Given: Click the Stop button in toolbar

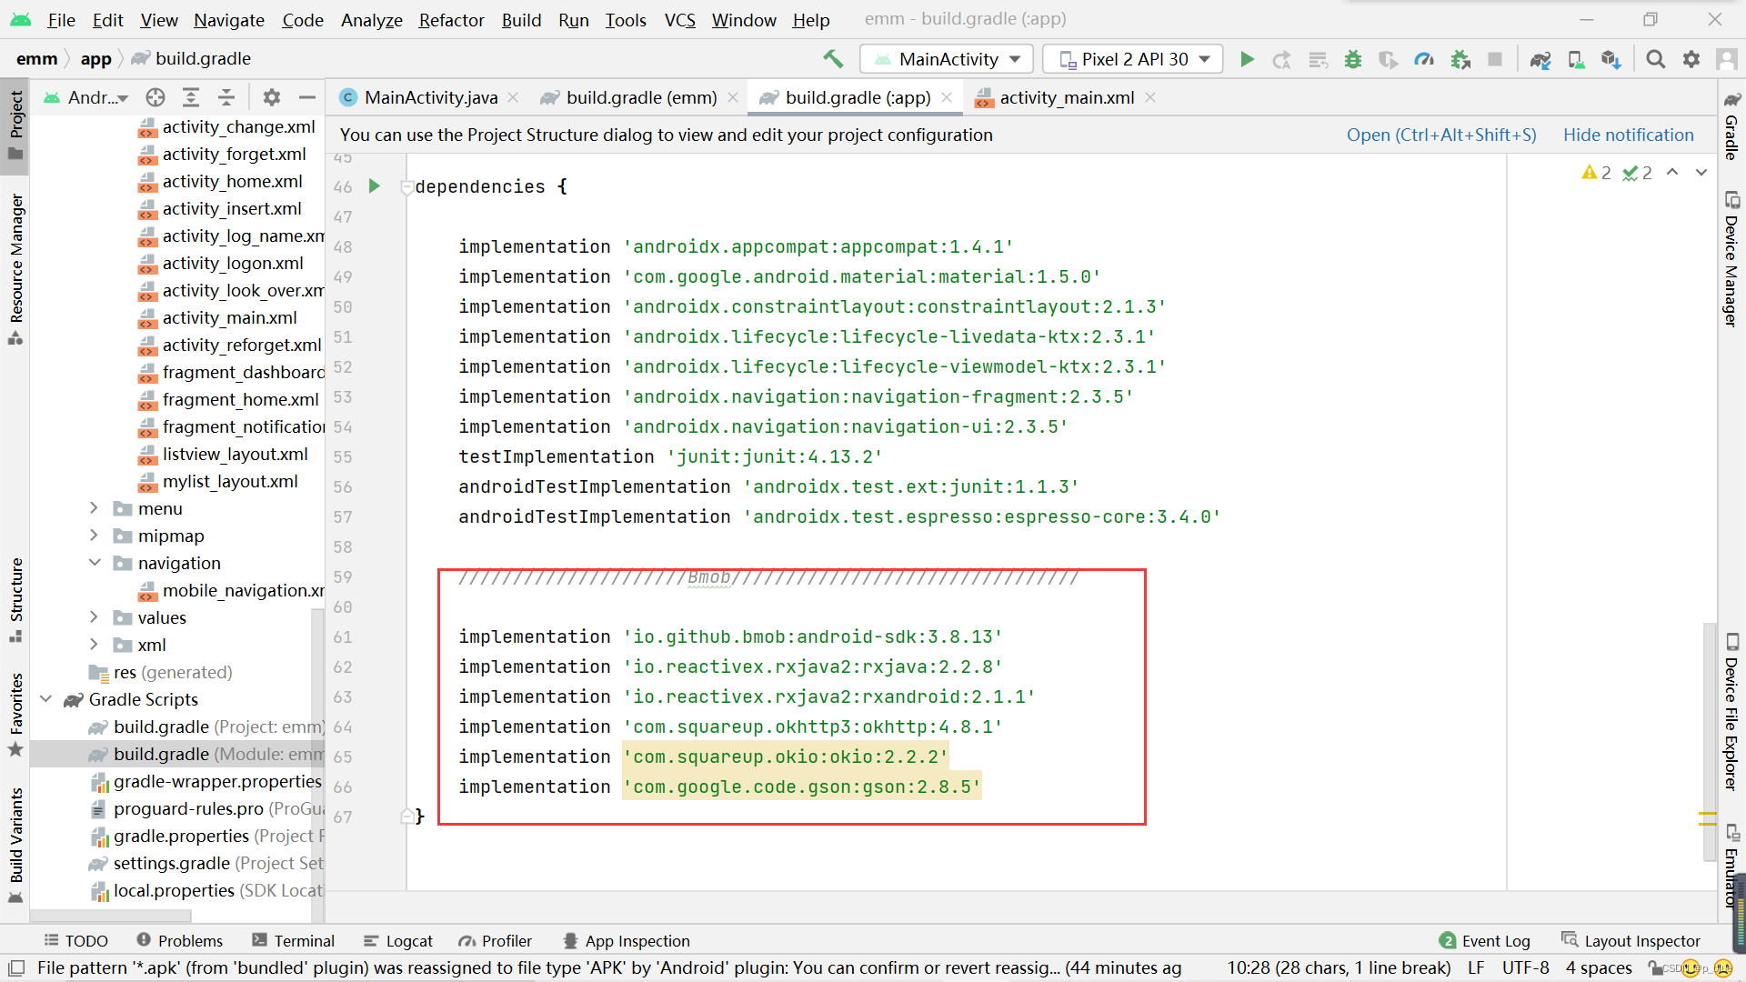Looking at the screenshot, I should coord(1494,59).
